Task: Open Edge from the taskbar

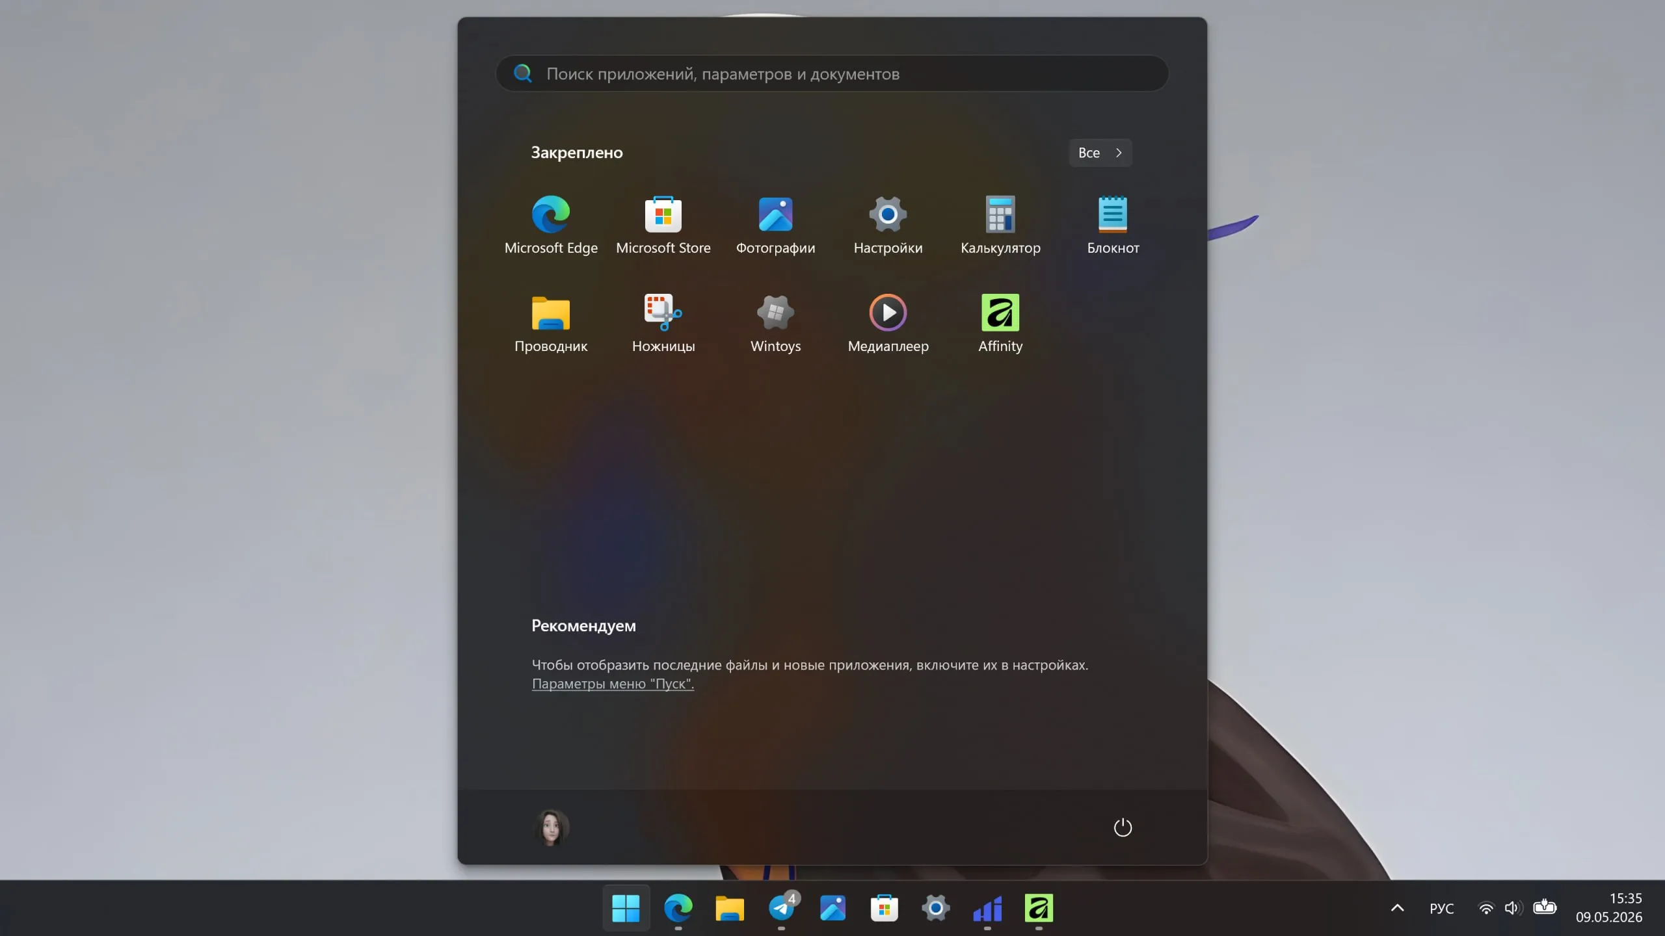Action: (678, 908)
